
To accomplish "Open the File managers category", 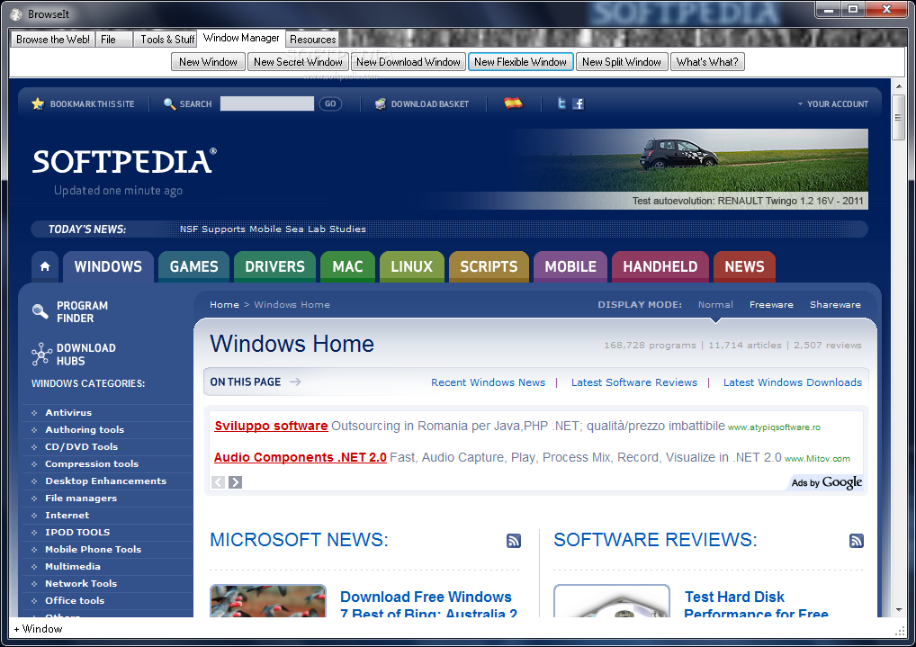I will [x=81, y=498].
